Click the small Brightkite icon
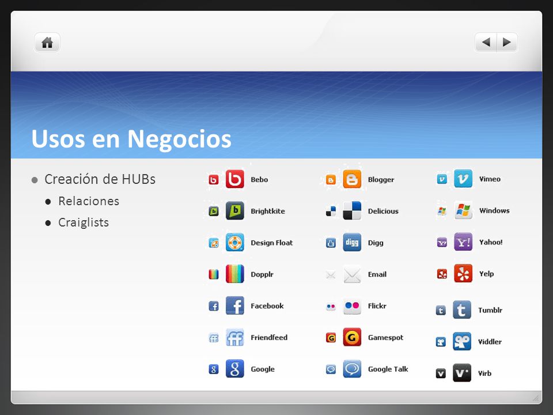The image size is (553, 415). (213, 212)
